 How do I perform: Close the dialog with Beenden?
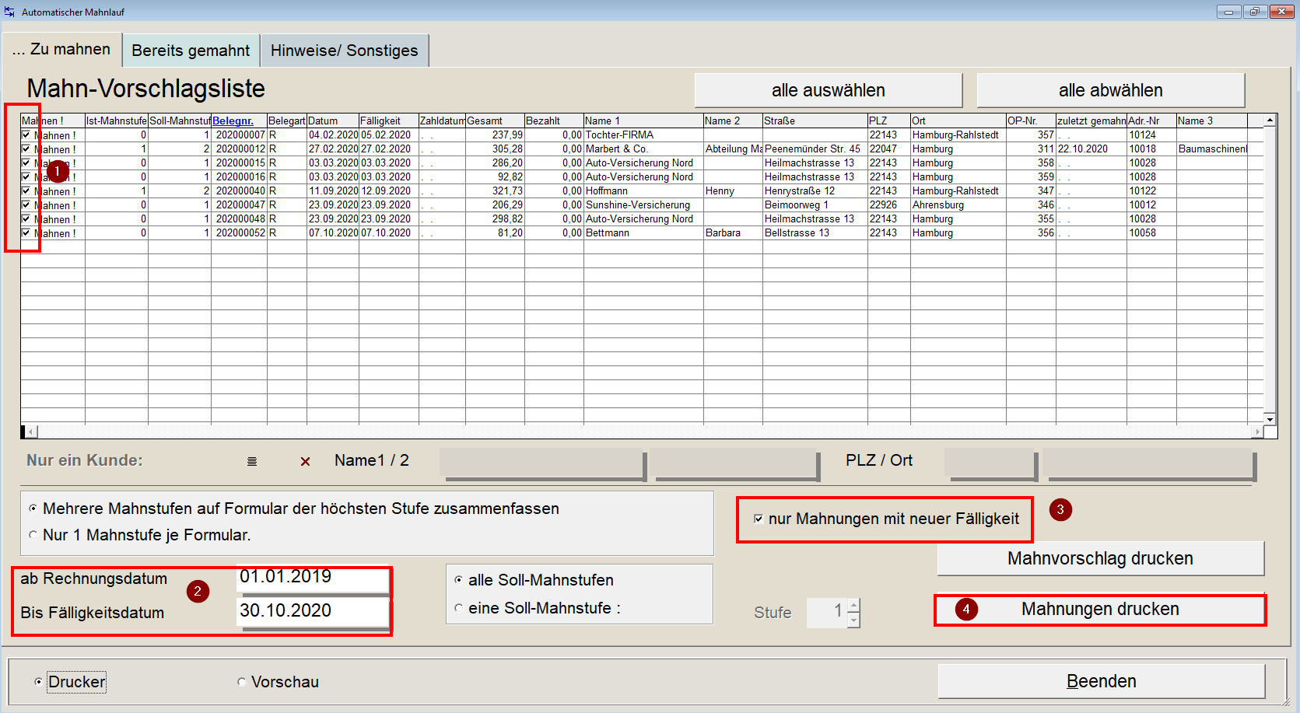pos(1101,681)
